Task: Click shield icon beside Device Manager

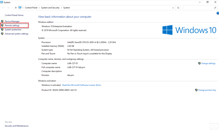Action: [2, 21]
